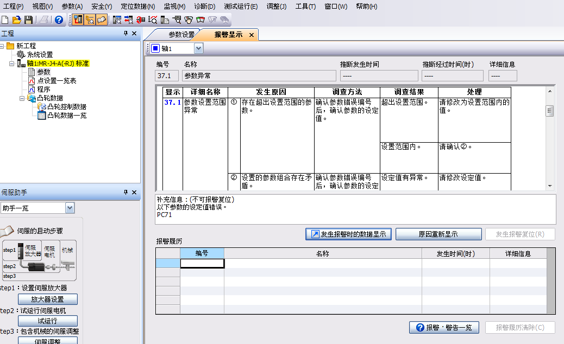This screenshot has width=564, height=344.
Task: Open help with the blue question mark icon
Action: tap(59, 20)
